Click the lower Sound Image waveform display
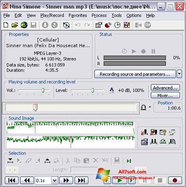 (71, 142)
